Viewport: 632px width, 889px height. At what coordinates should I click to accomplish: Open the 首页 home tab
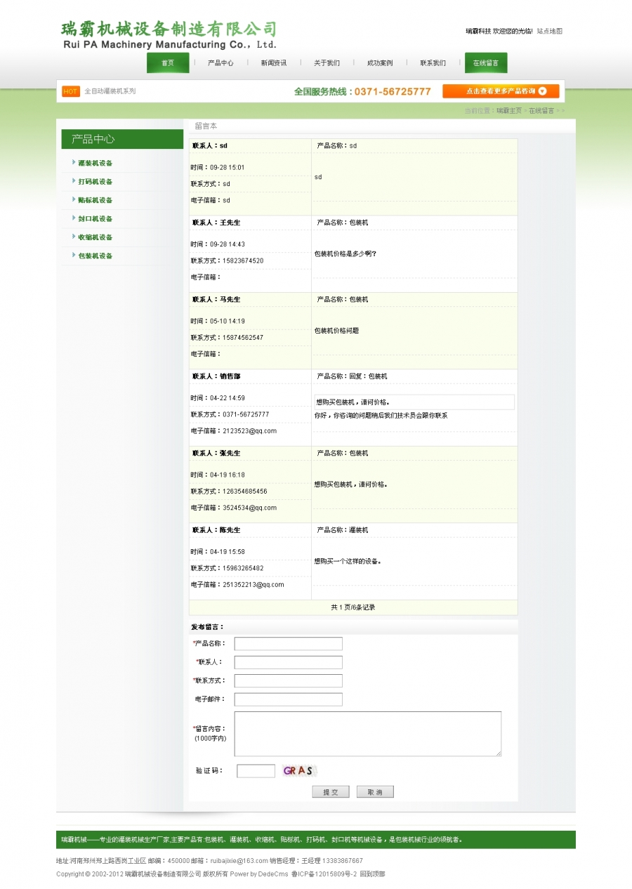(x=168, y=63)
